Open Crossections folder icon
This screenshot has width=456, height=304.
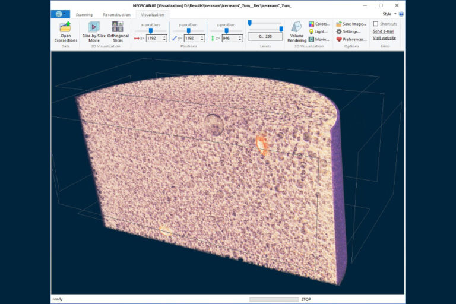pos(65,27)
